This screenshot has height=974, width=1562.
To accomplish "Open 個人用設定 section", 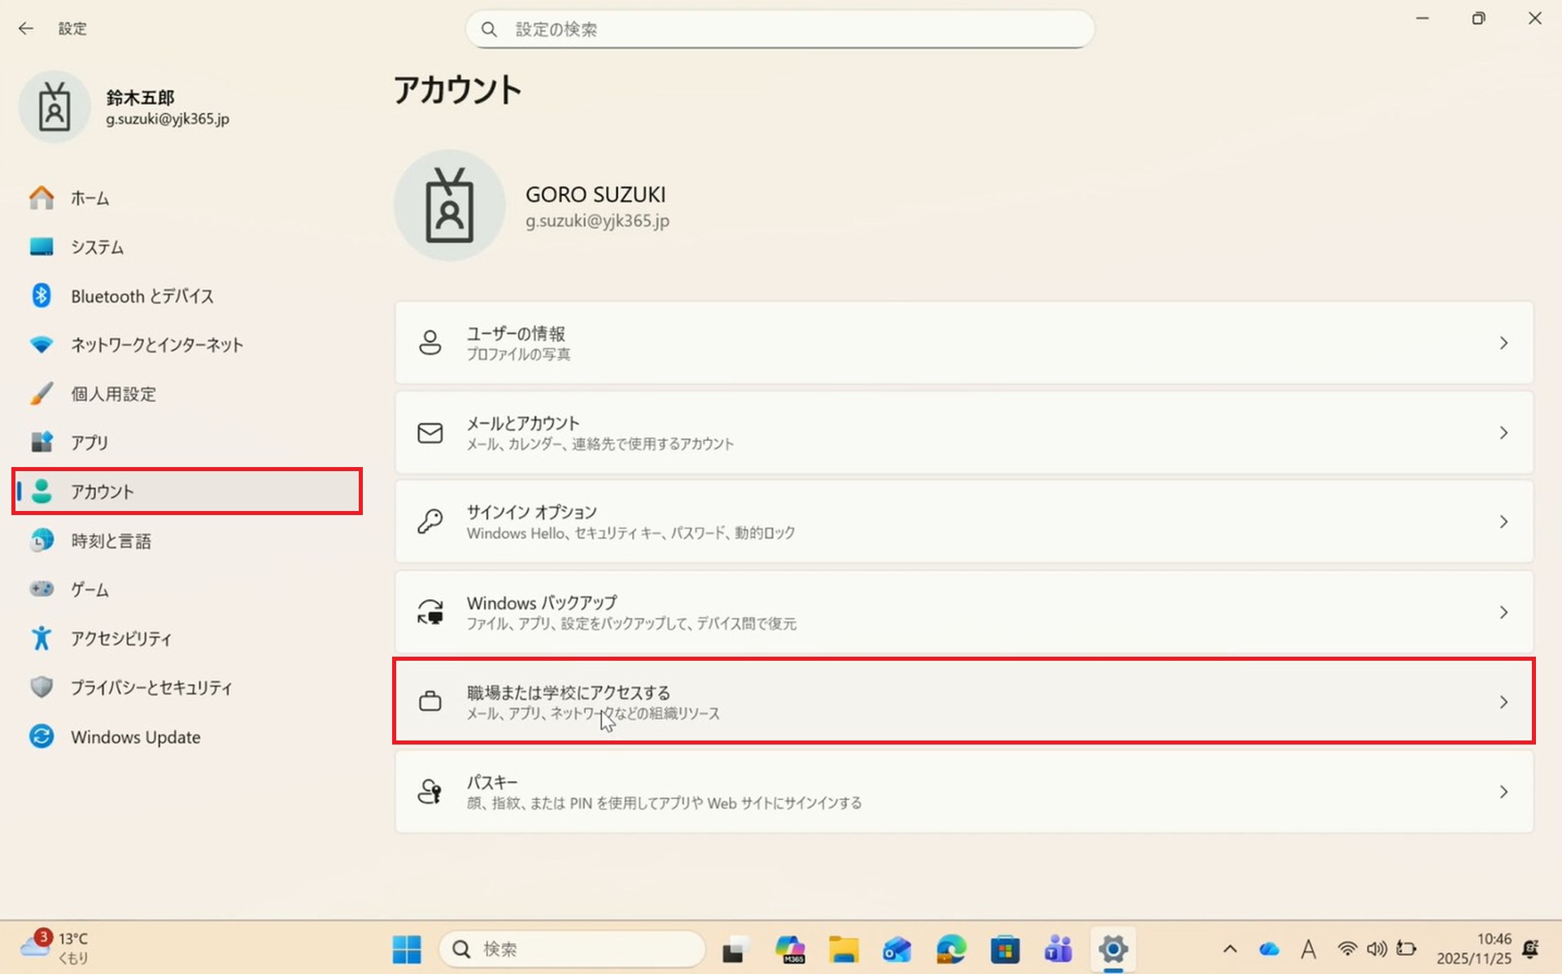I will pos(113,394).
